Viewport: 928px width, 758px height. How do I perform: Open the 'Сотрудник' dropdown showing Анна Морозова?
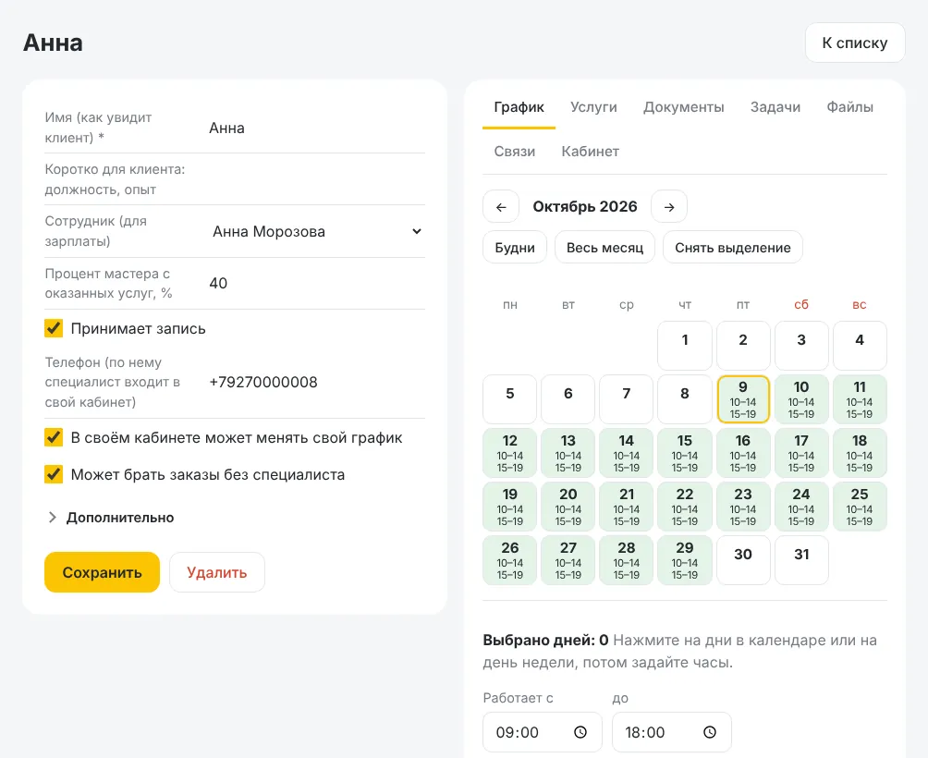(x=317, y=231)
